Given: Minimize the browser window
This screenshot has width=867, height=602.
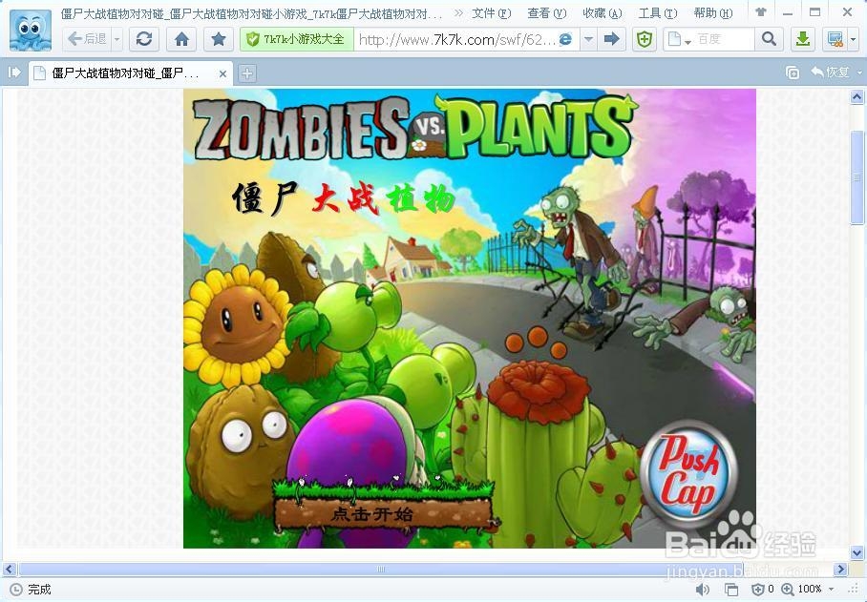Looking at the screenshot, I should point(788,12).
